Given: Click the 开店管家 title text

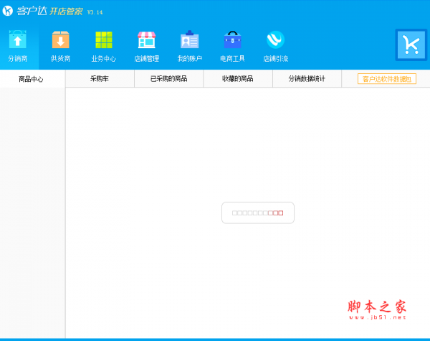Looking at the screenshot, I should 65,11.
